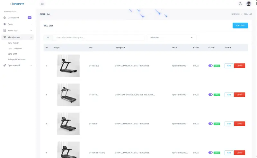The width and height of the screenshot is (257, 158).
Task: Expand the Order menu chevron
Action: (31, 24)
